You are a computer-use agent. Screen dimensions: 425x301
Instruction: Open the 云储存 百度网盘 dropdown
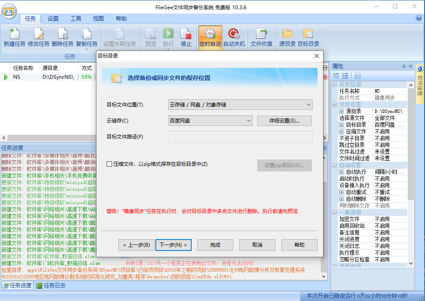pyautogui.click(x=210, y=120)
